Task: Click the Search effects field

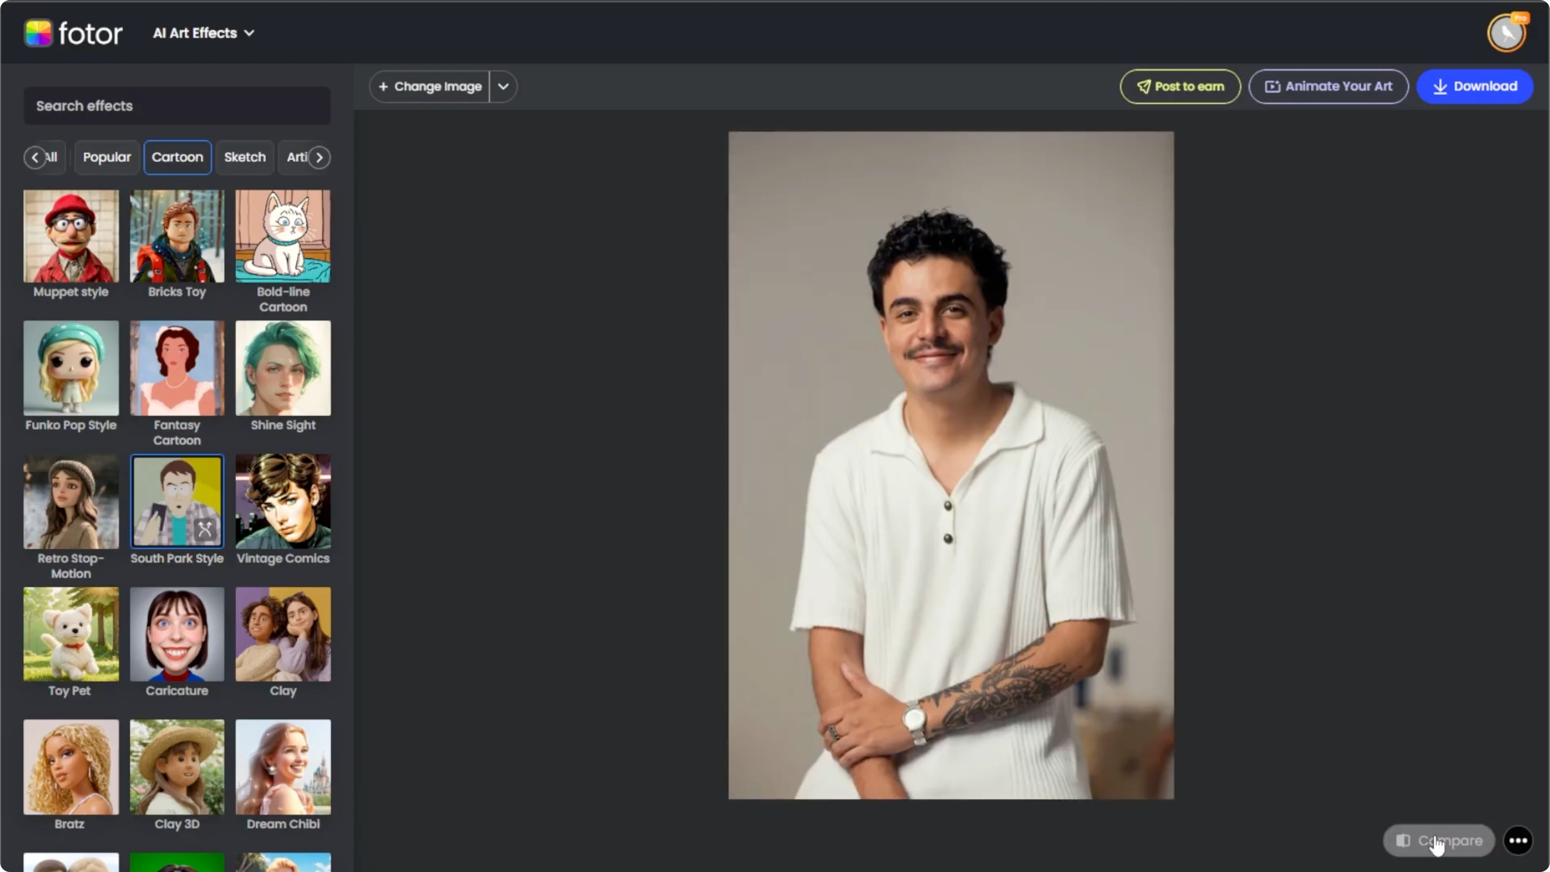Action: 177,106
